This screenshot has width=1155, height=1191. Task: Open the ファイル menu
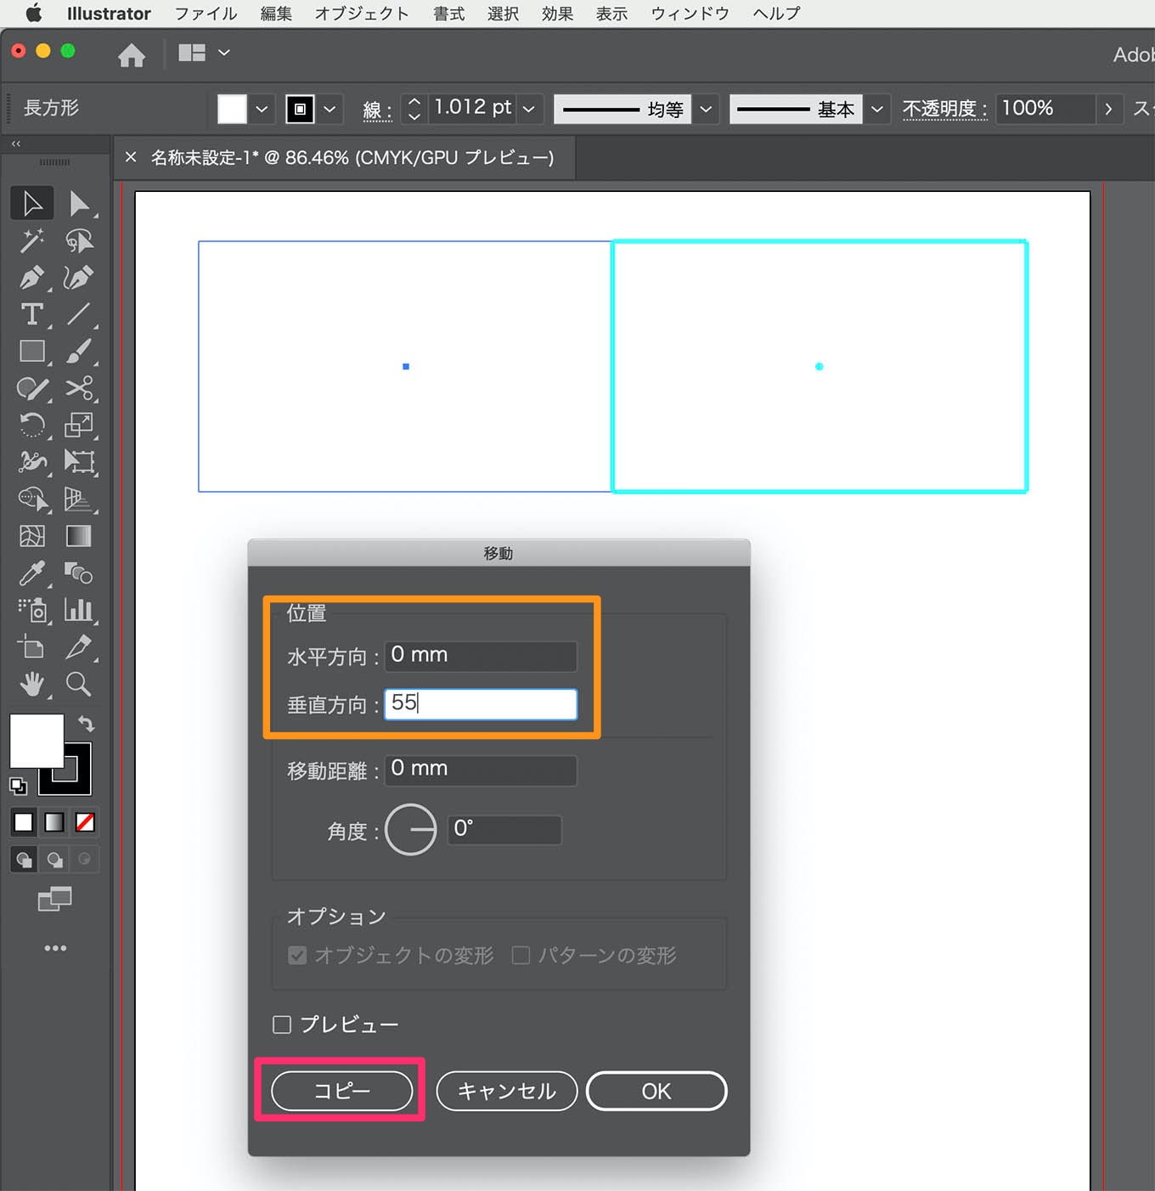tap(206, 14)
